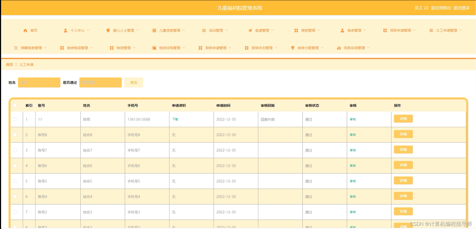Click the grid icon for 儿童信息管理

pyautogui.click(x=154, y=31)
